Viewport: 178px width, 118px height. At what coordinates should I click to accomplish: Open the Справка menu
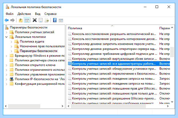[x=51, y=14]
